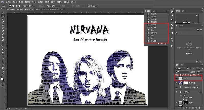Select the Zoom tool in toolbar
Image resolution: width=204 pixels, height=110 pixels.
[x=3, y=71]
